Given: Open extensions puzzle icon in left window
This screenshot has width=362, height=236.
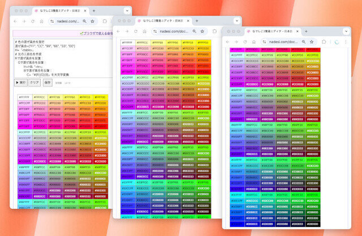Looking at the screenshot, I should (105, 22).
